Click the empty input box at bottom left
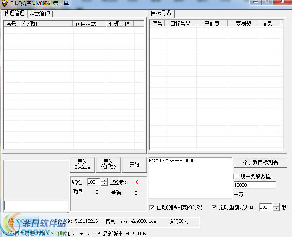 [36, 206]
